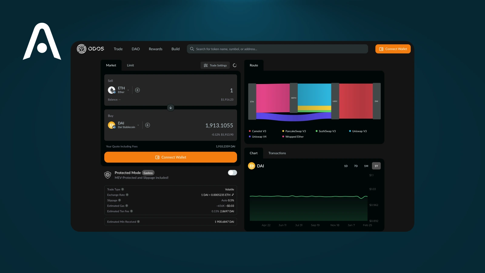Image resolution: width=485 pixels, height=273 pixels.
Task: Click the Wrapped Ether legend entry
Action: [293, 136]
